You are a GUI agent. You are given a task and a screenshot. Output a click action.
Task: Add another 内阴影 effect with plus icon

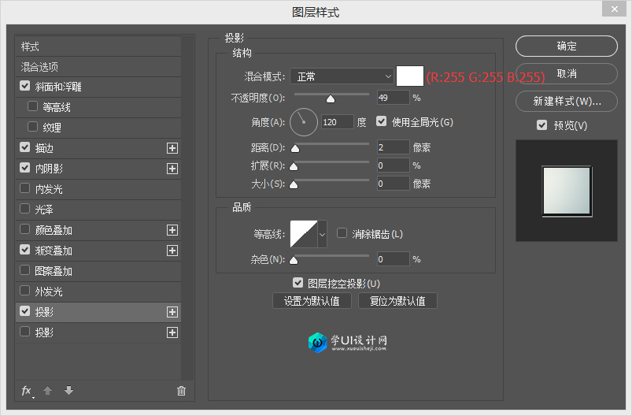coord(172,169)
